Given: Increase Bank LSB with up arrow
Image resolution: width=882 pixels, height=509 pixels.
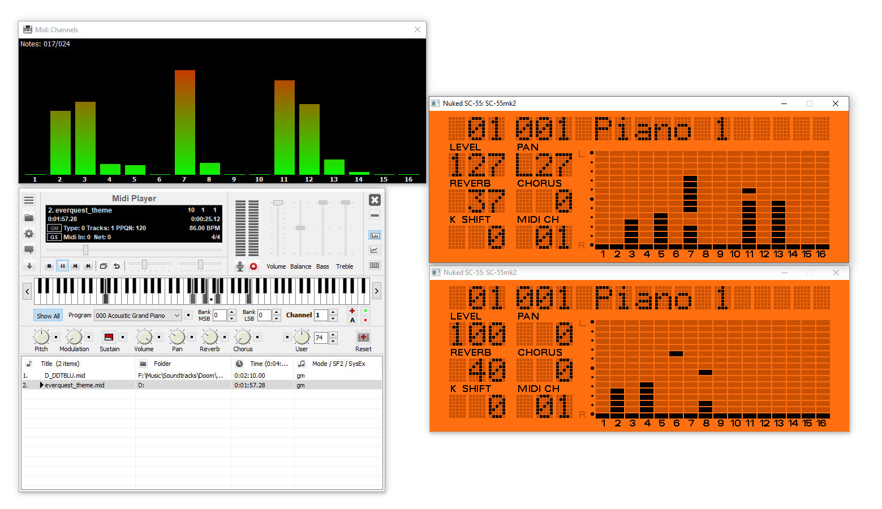Looking at the screenshot, I should 277,312.
